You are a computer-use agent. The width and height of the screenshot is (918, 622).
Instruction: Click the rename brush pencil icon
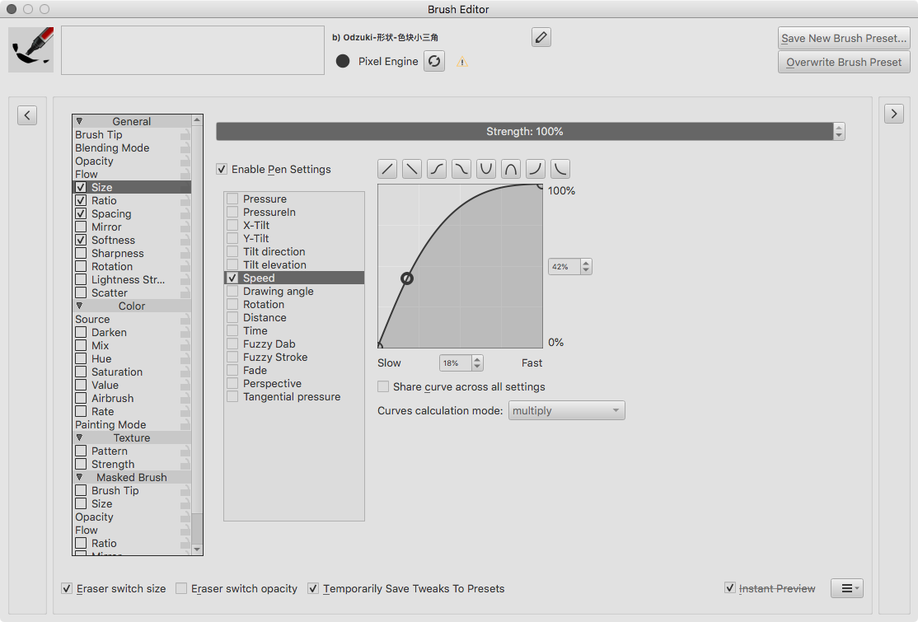point(541,37)
